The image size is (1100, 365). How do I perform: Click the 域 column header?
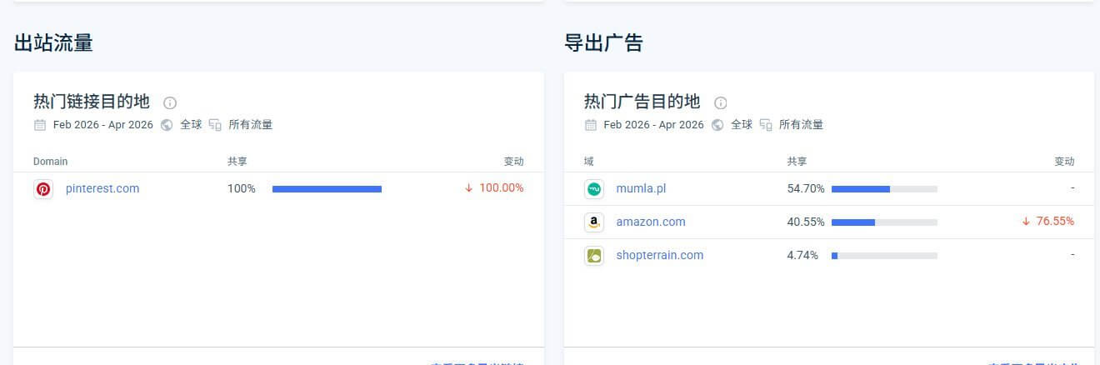tap(589, 162)
